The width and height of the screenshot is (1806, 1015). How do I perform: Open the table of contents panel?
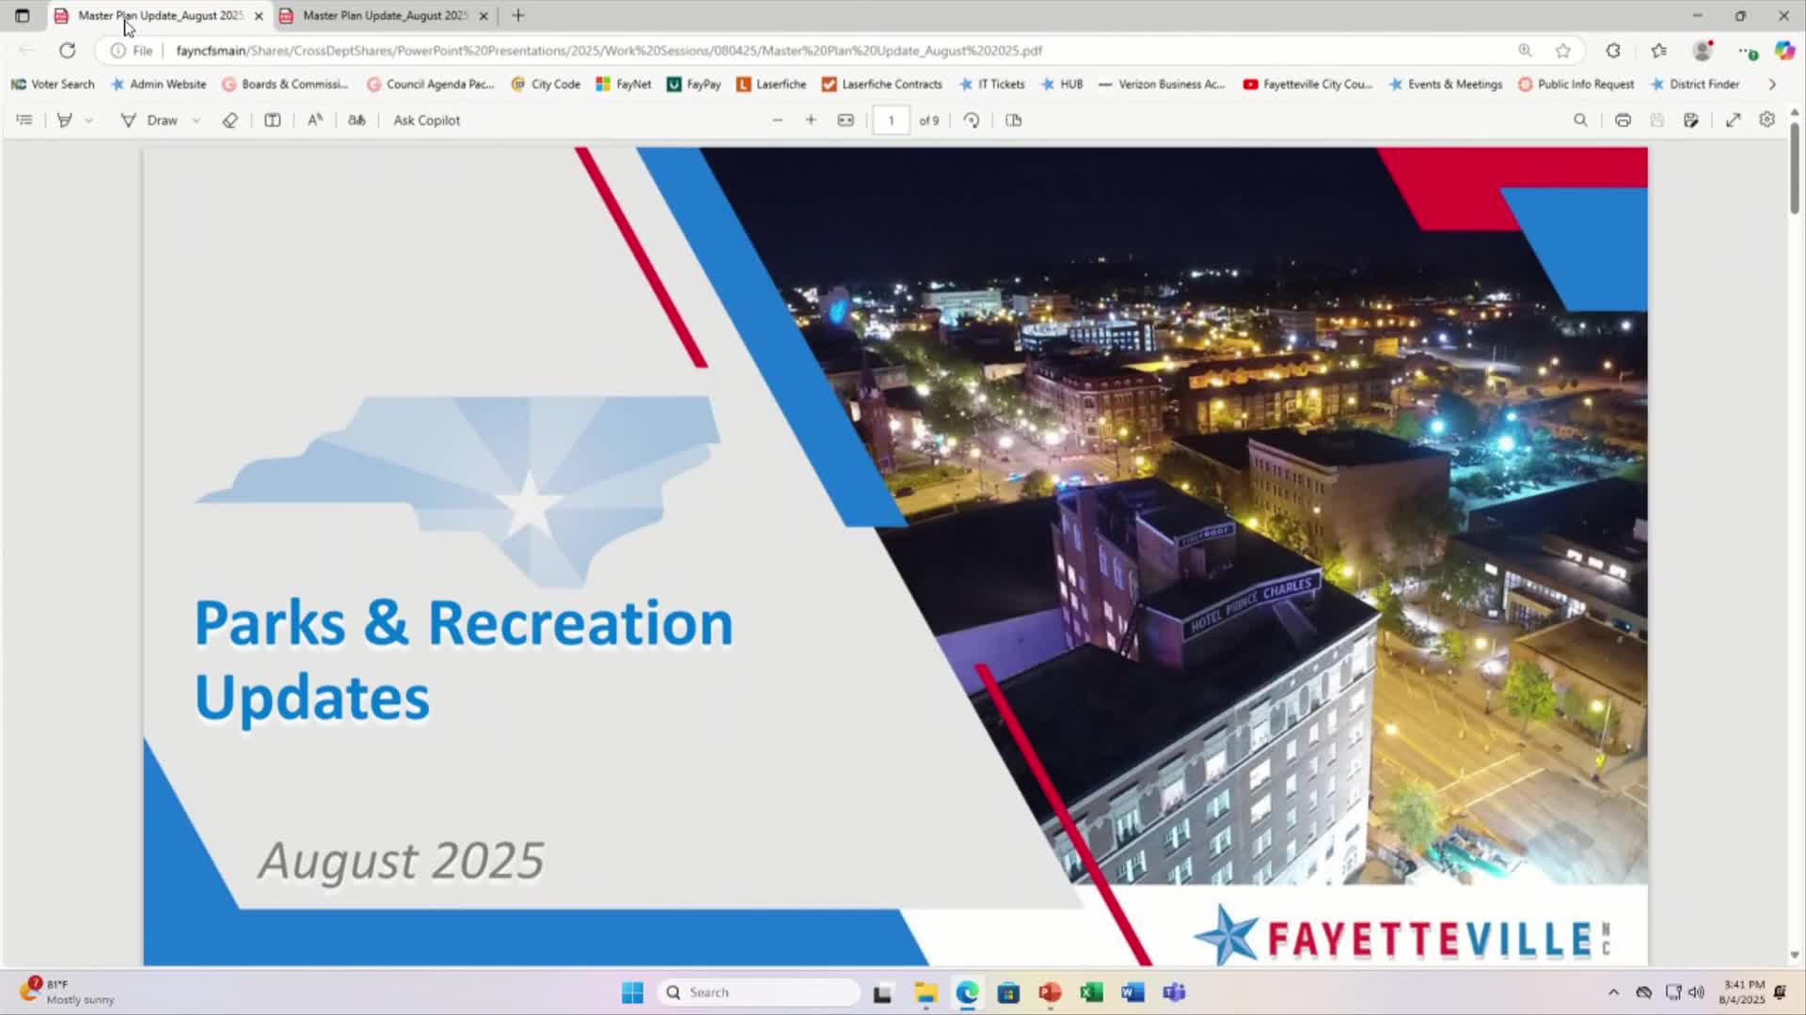click(24, 120)
